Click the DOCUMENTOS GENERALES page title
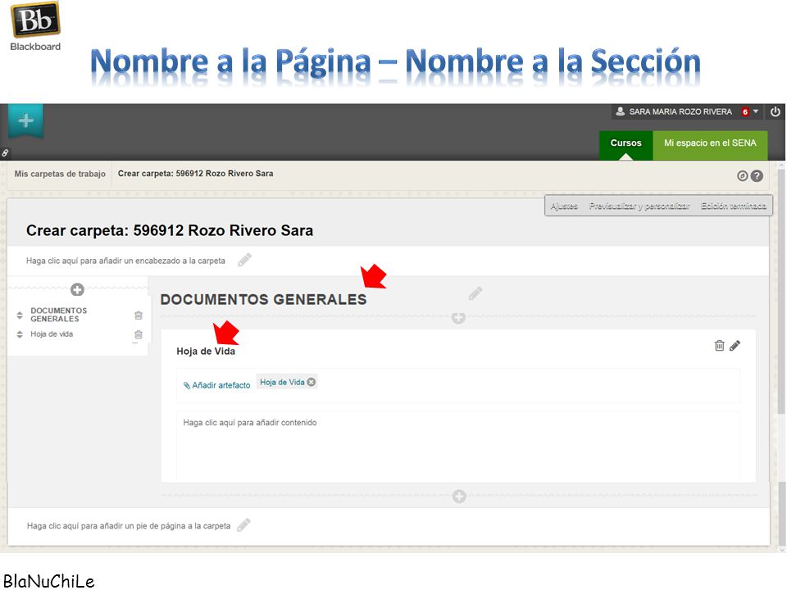This screenshot has width=787, height=590. tap(263, 300)
